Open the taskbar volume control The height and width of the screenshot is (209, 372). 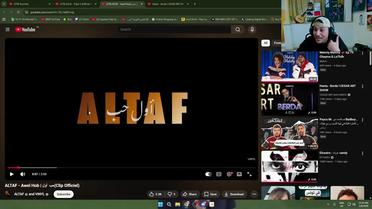[354, 204]
